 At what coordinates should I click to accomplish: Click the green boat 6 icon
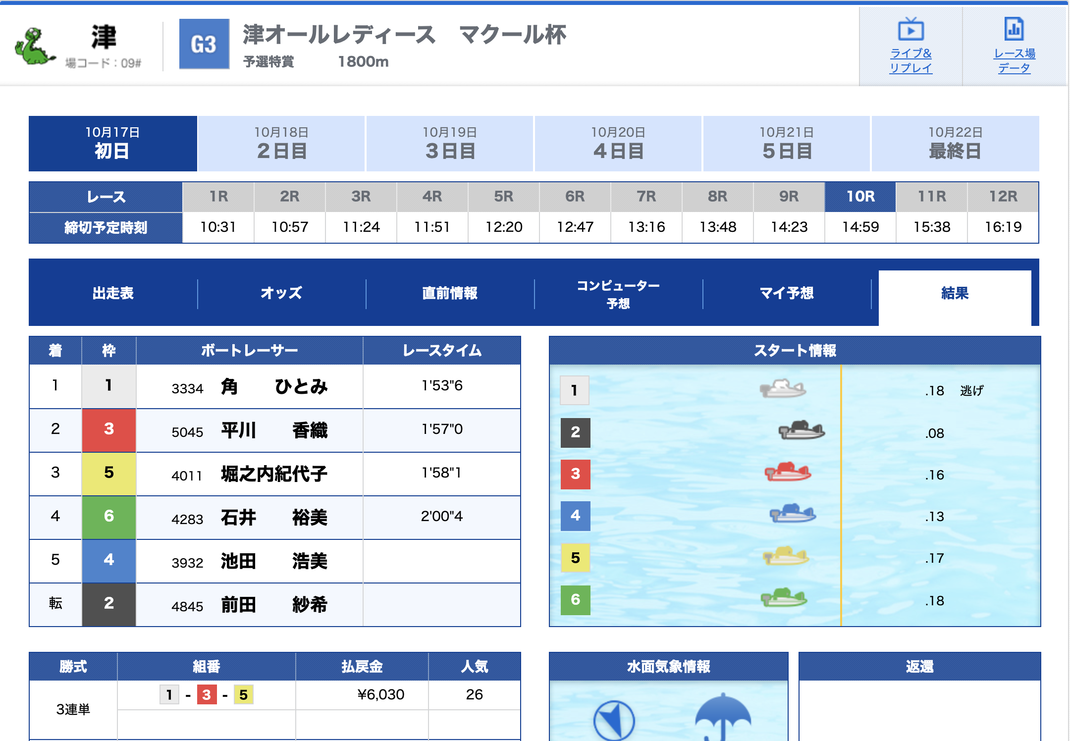[x=784, y=598]
